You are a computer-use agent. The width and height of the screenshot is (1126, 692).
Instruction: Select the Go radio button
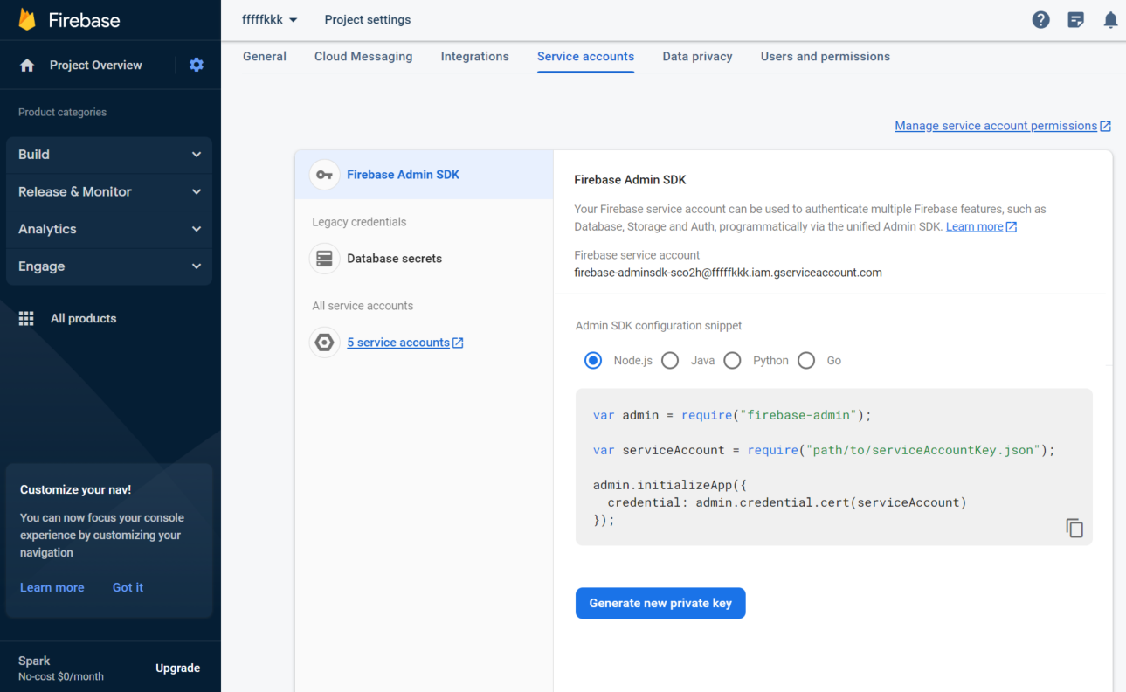click(806, 360)
